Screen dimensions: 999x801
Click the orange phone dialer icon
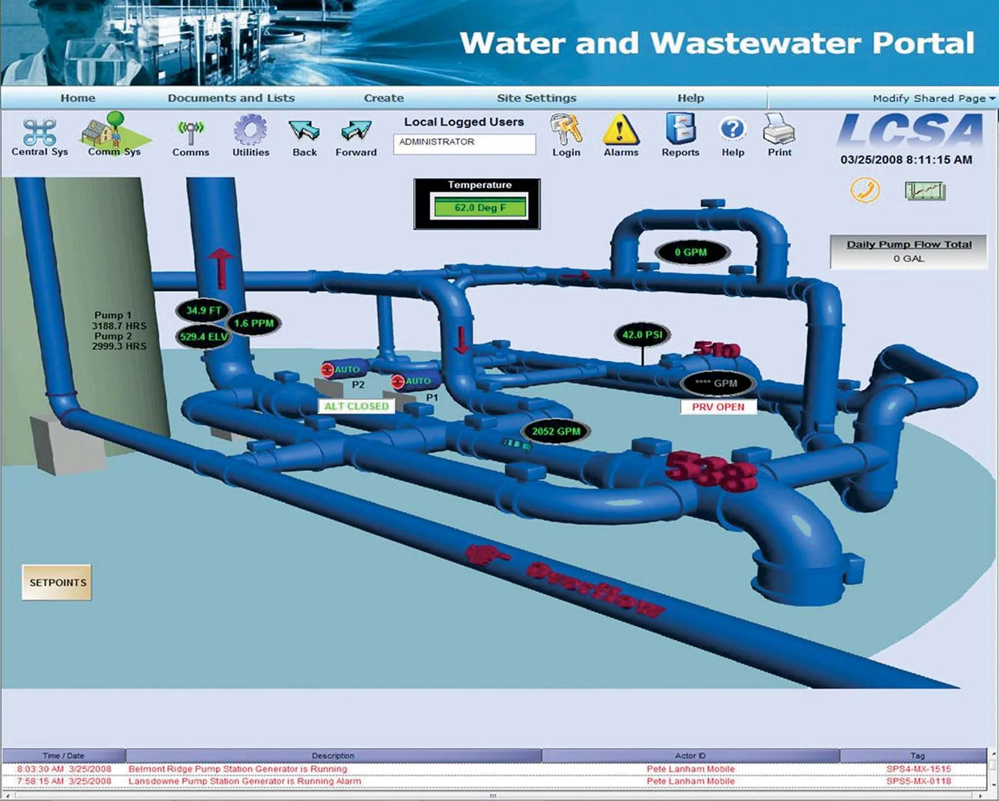(x=865, y=190)
